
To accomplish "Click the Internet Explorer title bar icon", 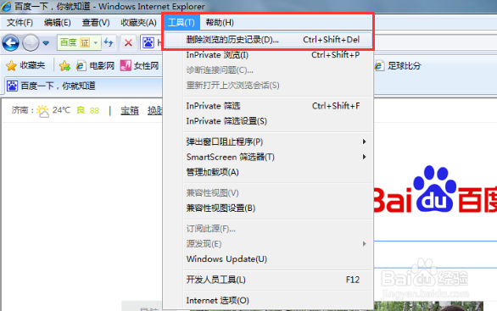I will [6, 6].
